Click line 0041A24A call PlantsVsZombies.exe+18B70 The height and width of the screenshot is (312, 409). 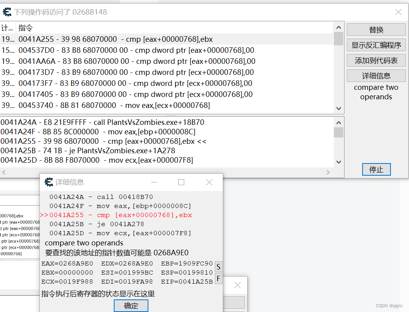[102, 122]
